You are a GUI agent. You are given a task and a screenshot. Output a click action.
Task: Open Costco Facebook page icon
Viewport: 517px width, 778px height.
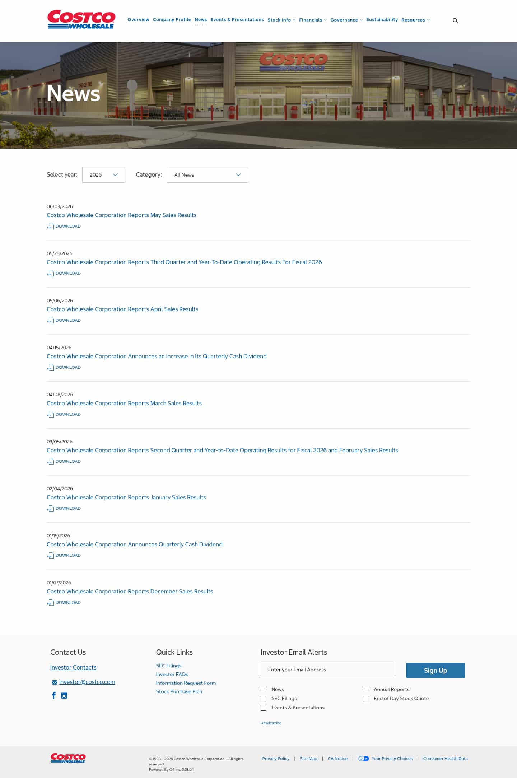click(54, 695)
